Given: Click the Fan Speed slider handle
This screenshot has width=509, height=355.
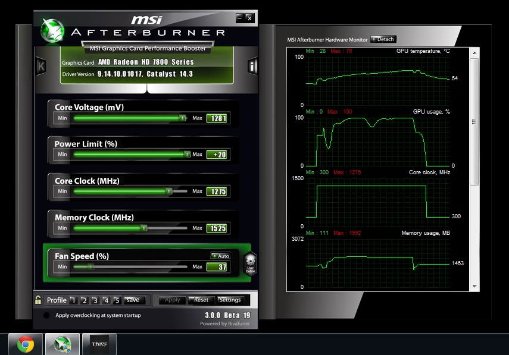Looking at the screenshot, I should tap(92, 267).
